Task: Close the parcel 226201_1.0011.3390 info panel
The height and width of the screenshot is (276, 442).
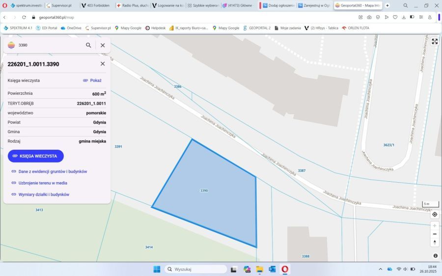Action: coord(103,64)
